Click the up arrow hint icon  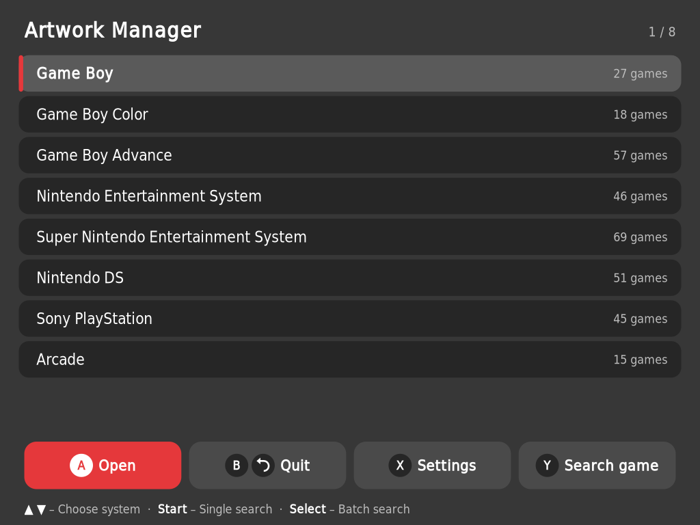[29, 509]
